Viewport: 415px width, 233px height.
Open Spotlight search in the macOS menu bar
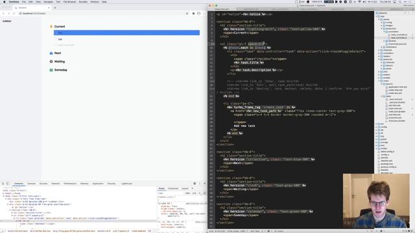[400, 1]
